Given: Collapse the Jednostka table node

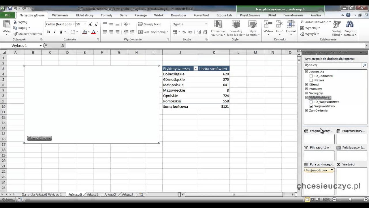Looking at the screenshot, I should click(x=306, y=72).
